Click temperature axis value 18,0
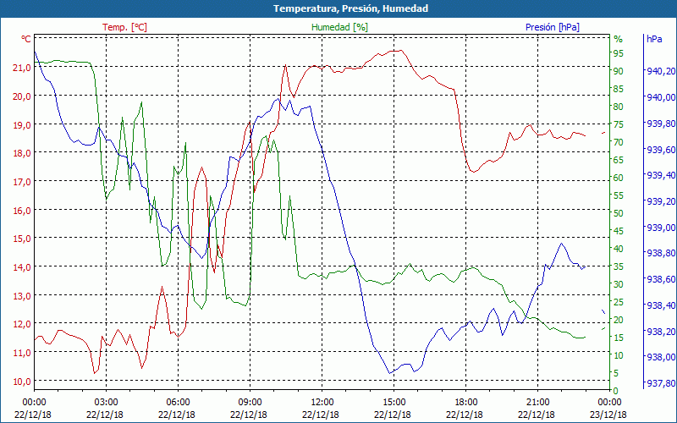 [22, 153]
